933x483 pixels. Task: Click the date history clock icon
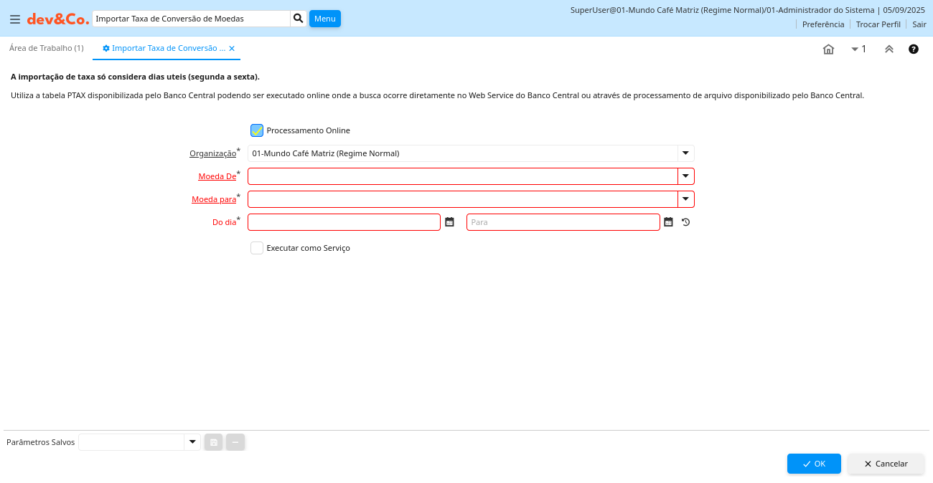pos(685,222)
